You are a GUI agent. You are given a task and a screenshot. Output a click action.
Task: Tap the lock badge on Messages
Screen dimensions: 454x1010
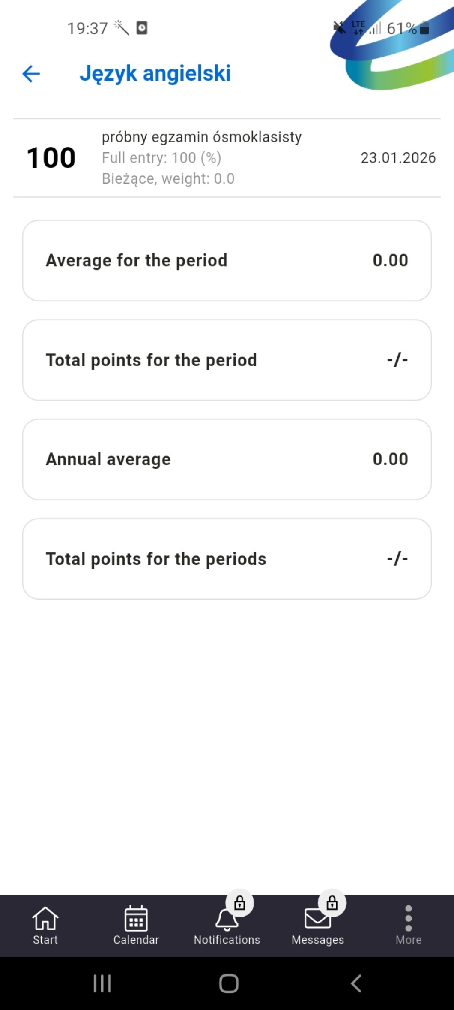tap(332, 903)
